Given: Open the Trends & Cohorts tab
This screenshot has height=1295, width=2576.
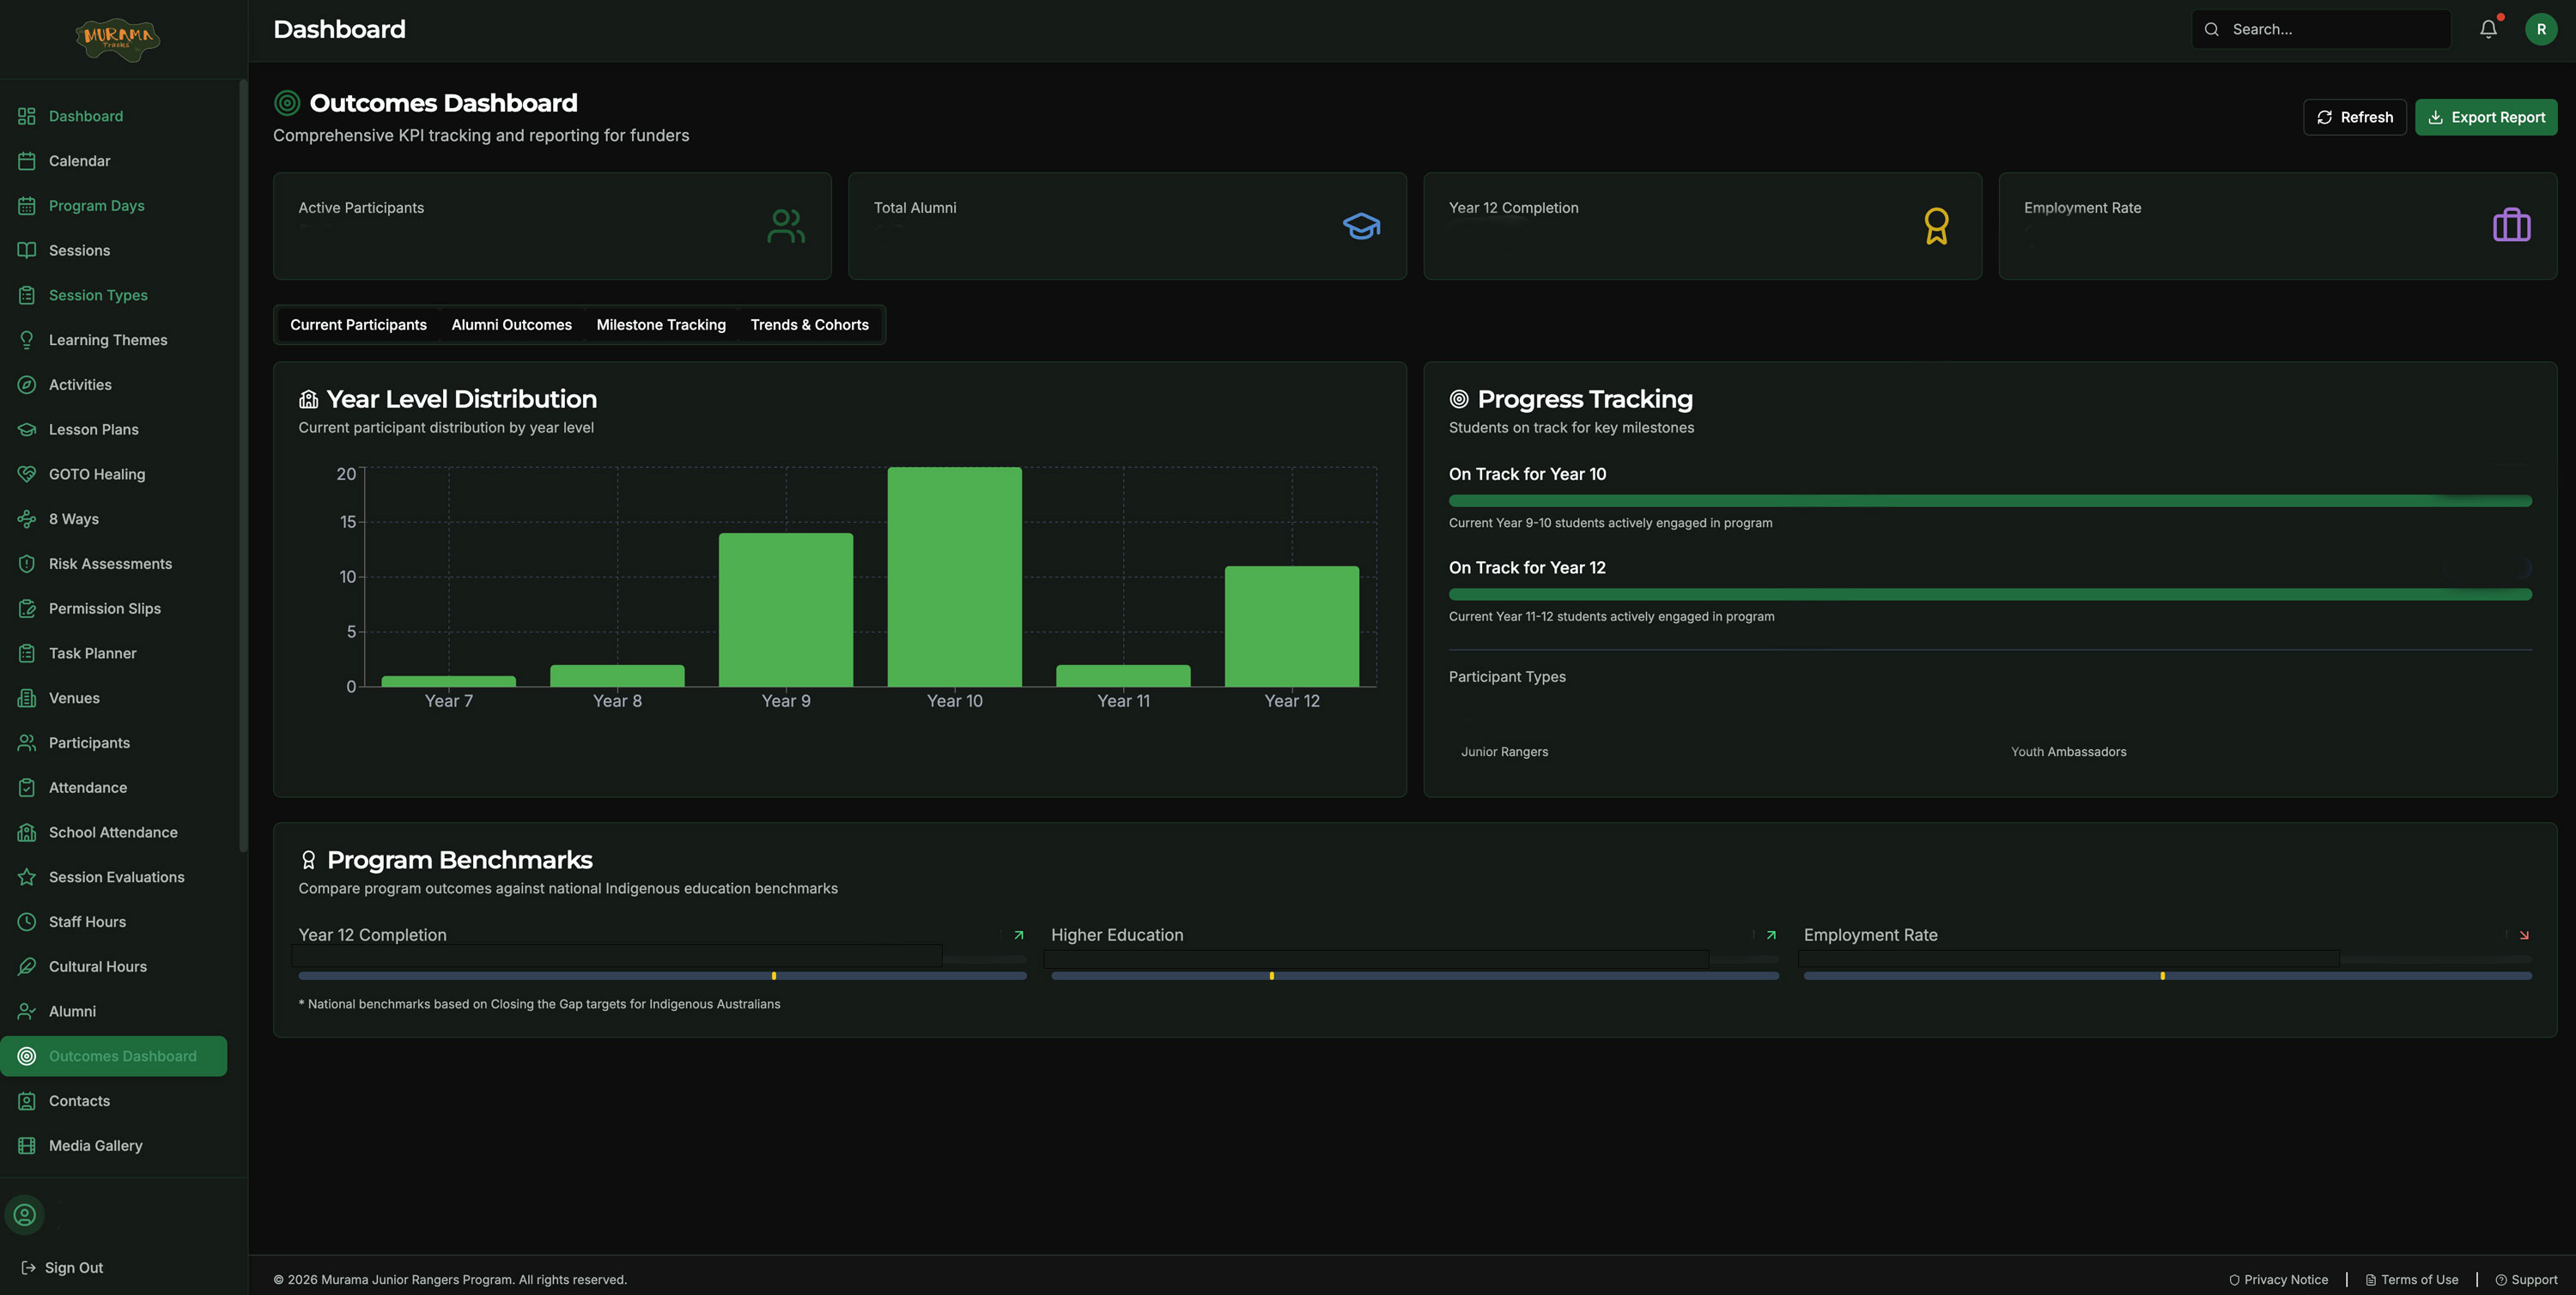Looking at the screenshot, I should [810, 324].
